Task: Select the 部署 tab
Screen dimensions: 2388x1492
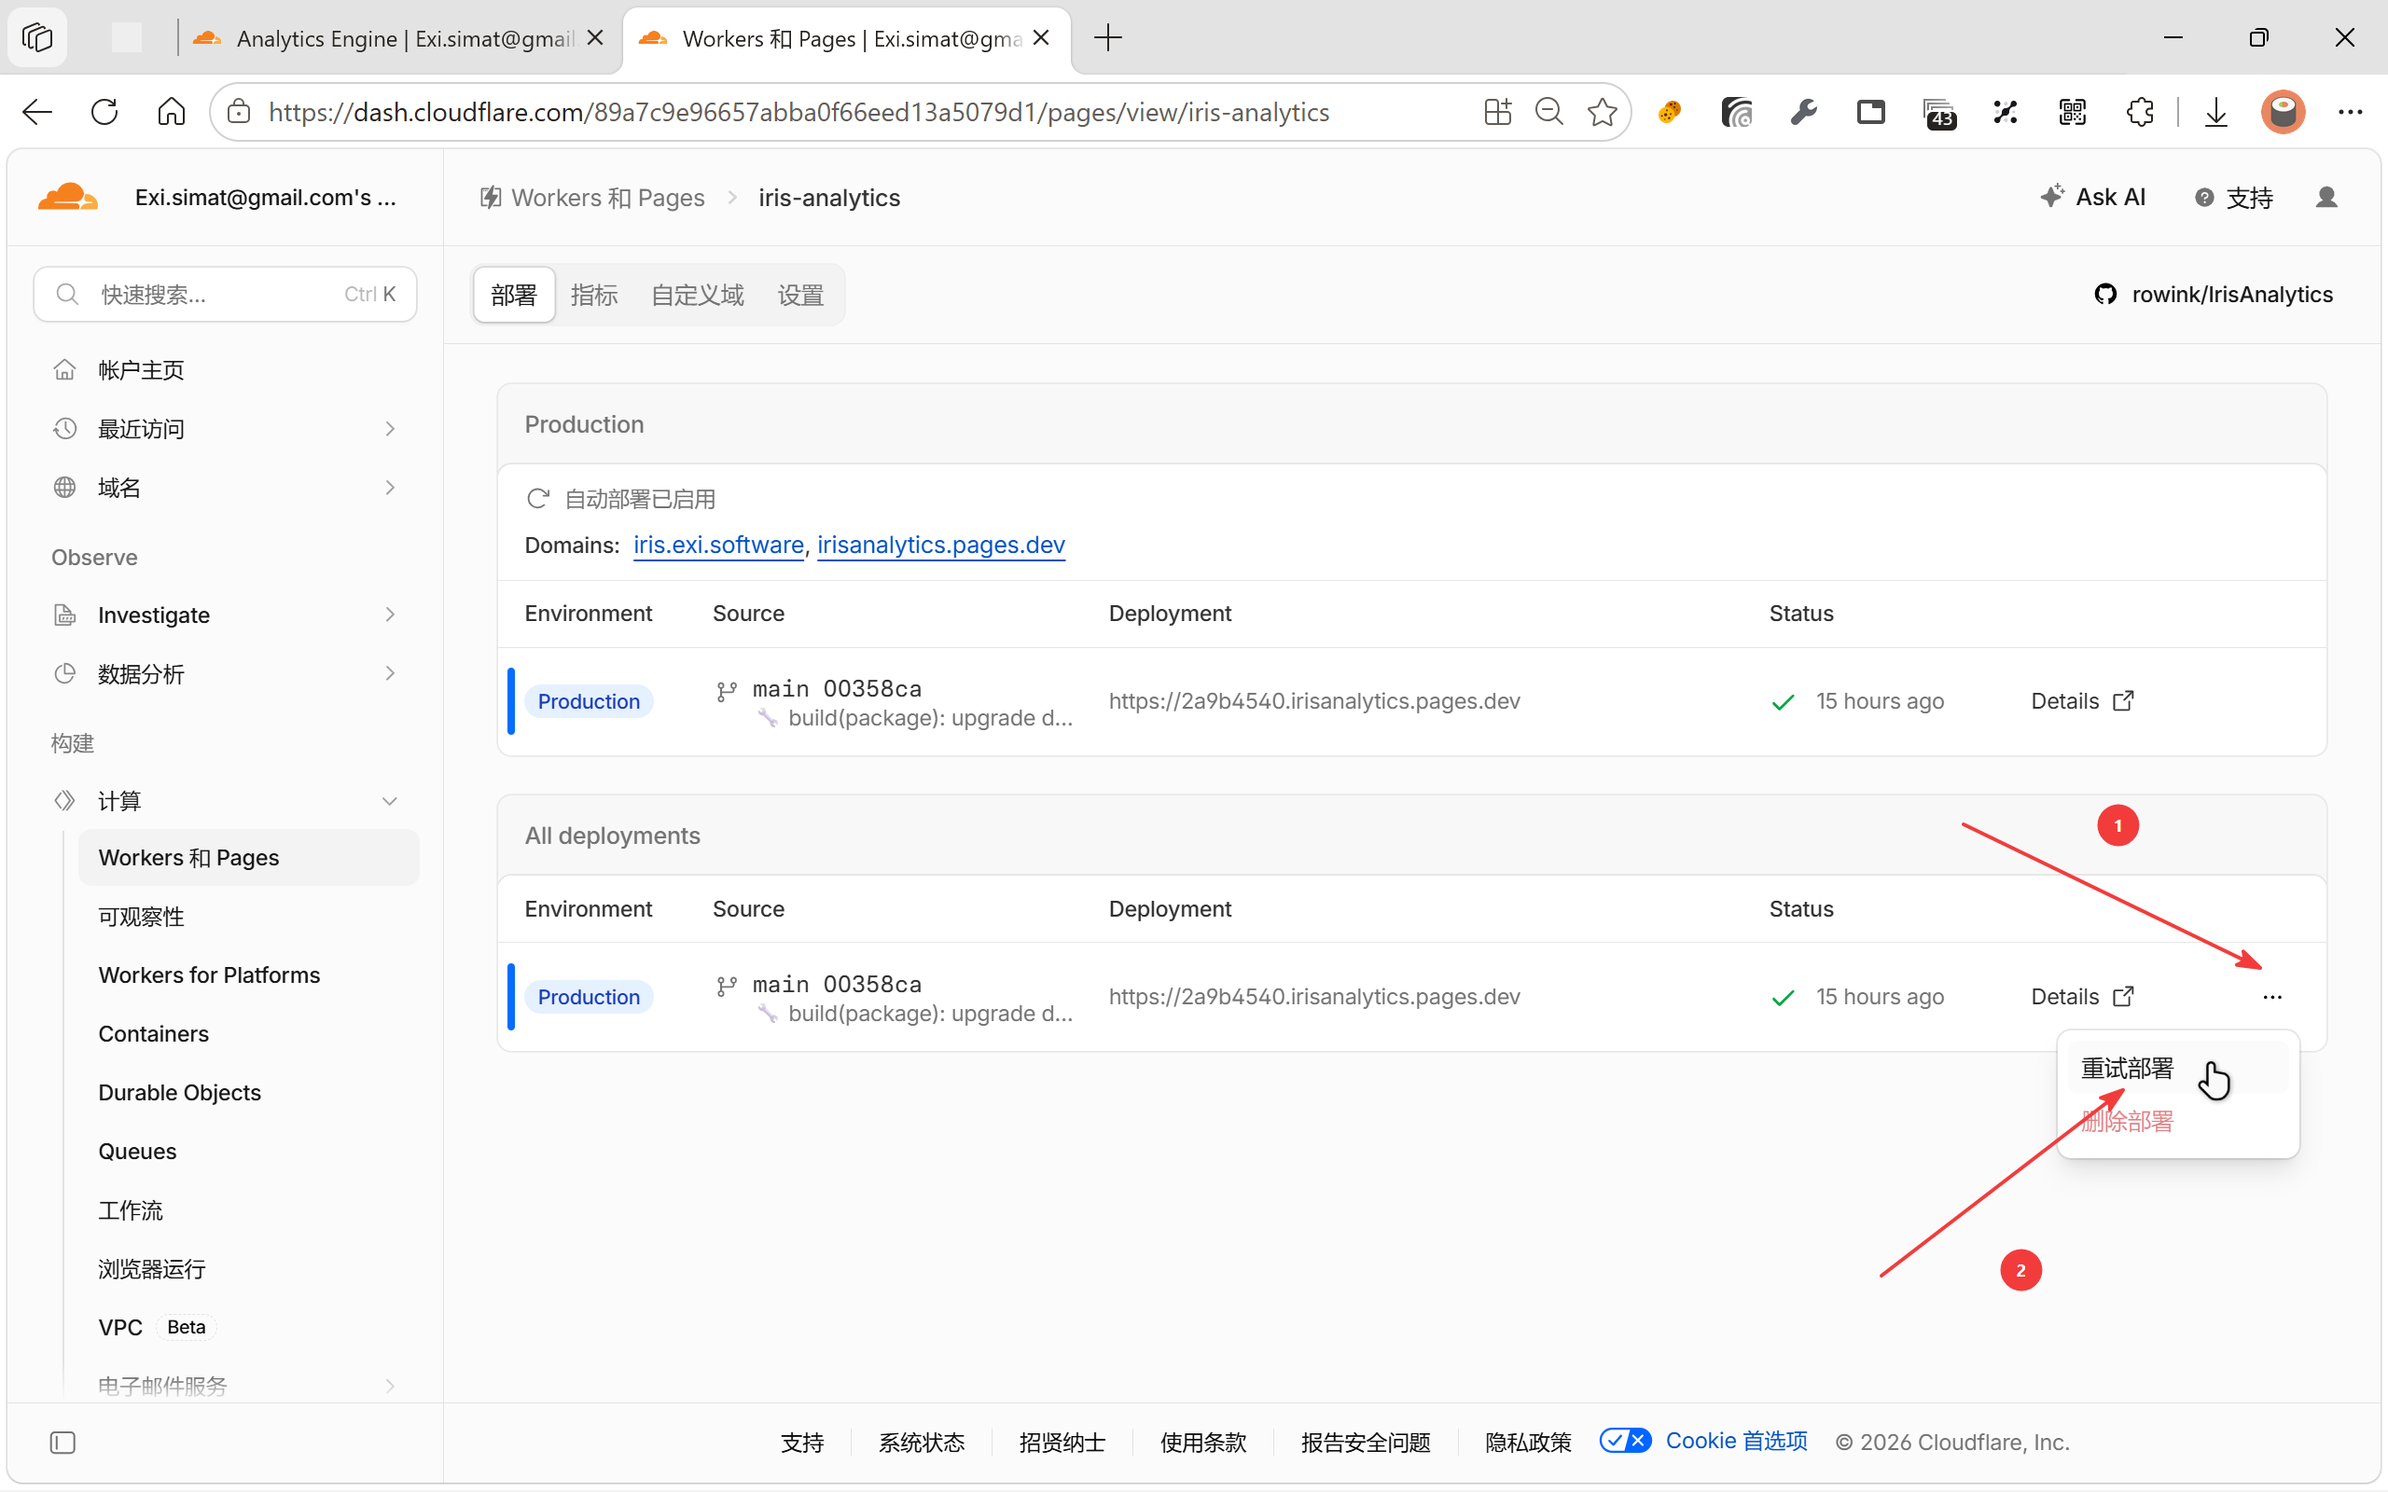Action: 513,294
